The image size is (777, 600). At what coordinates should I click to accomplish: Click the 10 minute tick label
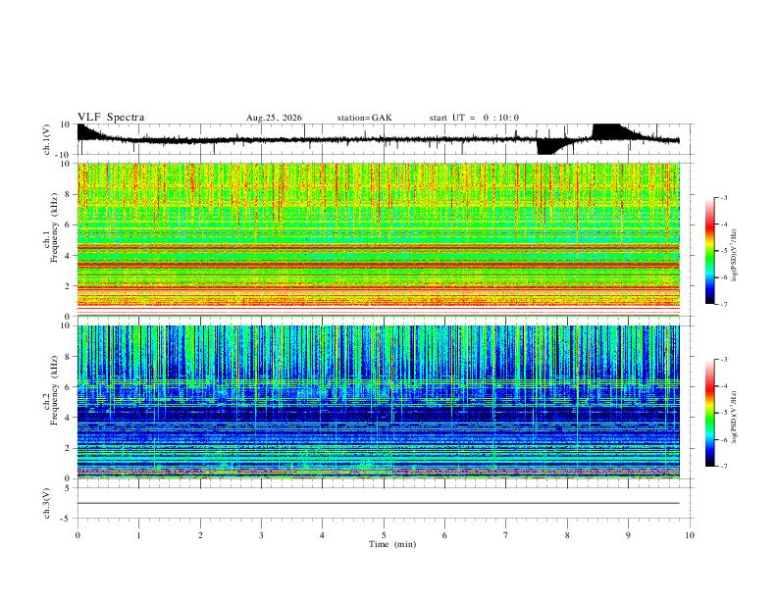tap(690, 535)
